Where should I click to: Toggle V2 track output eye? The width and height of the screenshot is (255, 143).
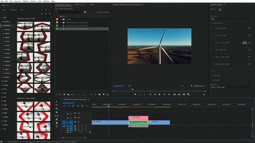coord(79,118)
